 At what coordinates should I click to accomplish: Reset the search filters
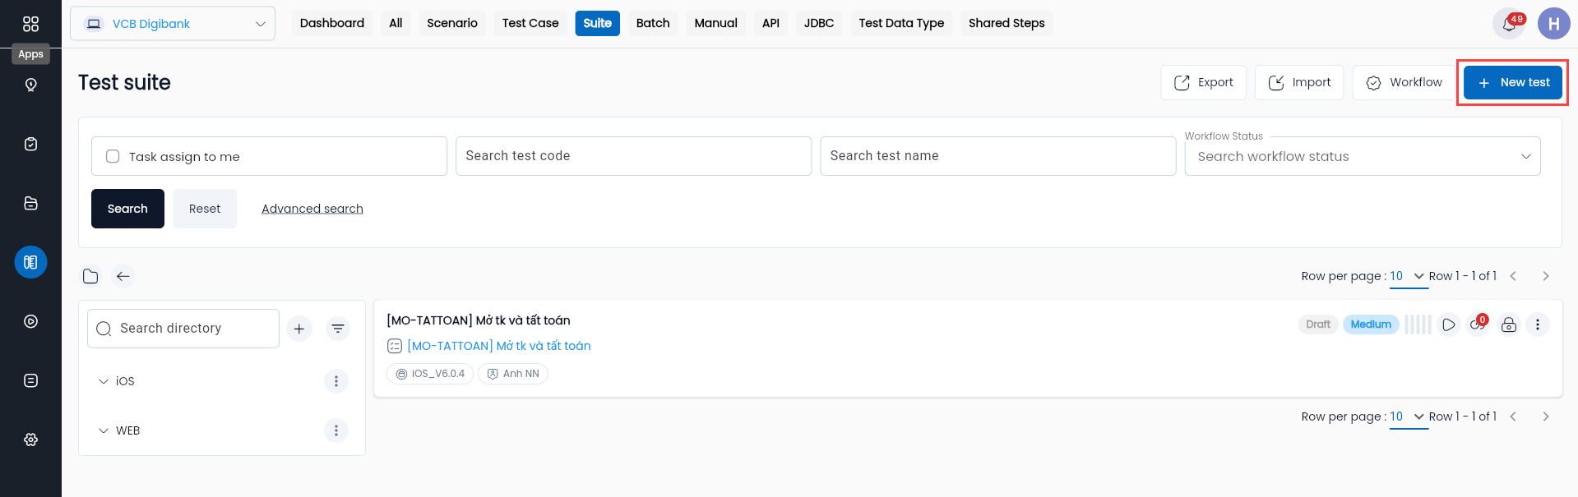point(205,209)
